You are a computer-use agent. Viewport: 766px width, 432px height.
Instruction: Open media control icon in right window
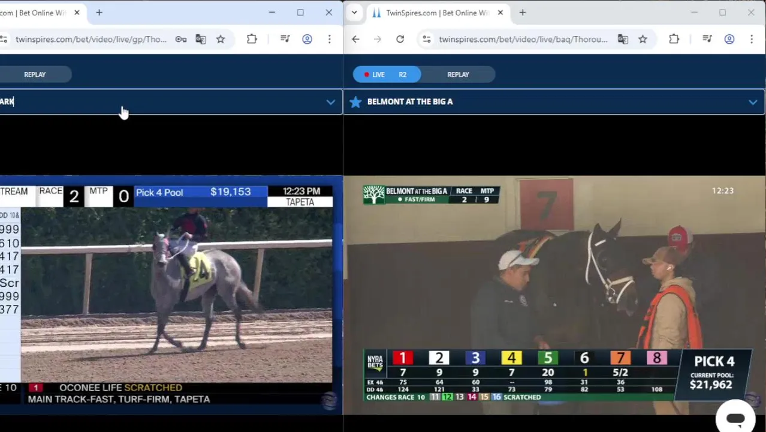[x=707, y=40]
